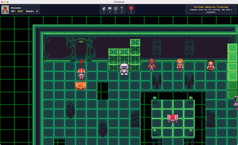Click the dark-haired NPC nearest the right wall
The width and height of the screenshot is (238, 145).
pos(211,65)
